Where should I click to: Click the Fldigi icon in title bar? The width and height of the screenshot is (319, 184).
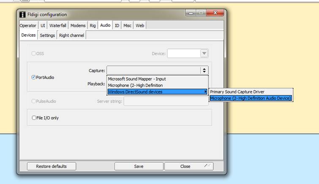[x=22, y=15]
